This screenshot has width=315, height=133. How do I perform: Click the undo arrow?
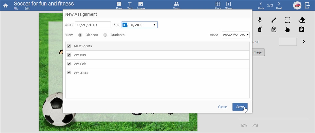(x=244, y=126)
